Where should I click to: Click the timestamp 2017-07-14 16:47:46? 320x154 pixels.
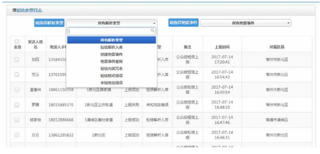[x=222, y=120]
